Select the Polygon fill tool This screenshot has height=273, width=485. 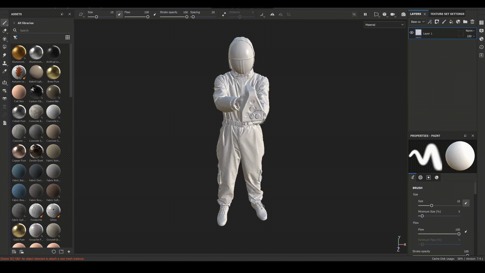(5, 47)
